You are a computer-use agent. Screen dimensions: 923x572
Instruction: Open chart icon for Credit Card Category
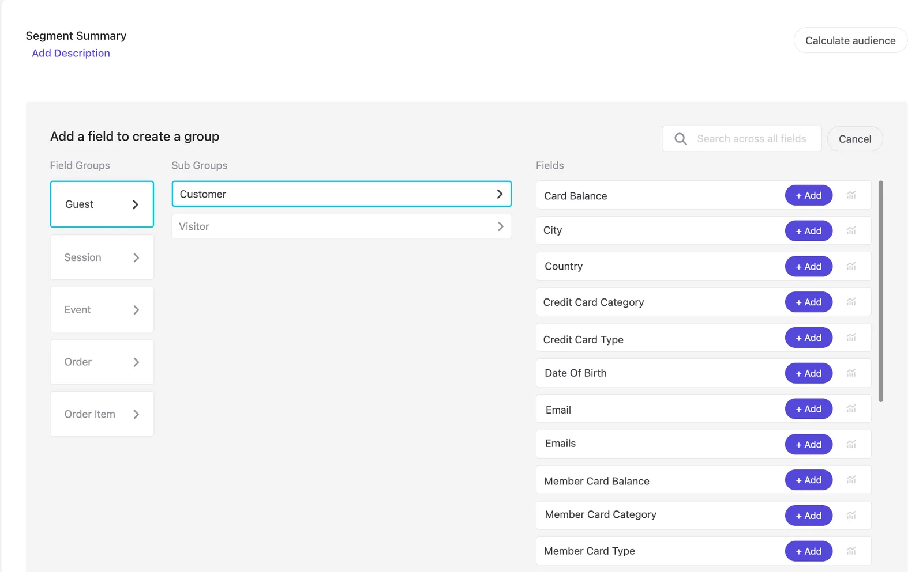tap(851, 302)
